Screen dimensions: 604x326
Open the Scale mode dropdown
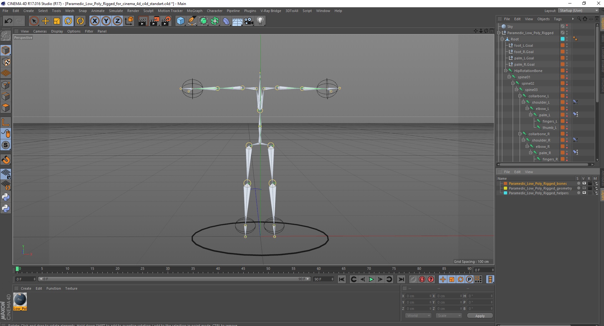click(449, 316)
